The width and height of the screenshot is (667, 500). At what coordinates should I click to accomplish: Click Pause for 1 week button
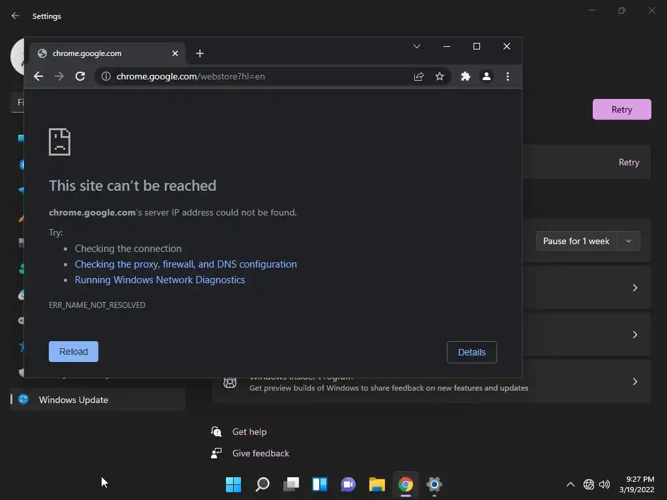point(576,241)
